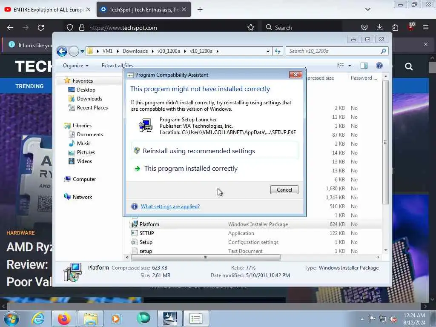Click the tracking protection shield icon
This screenshot has width=436, height=327.
[x=70, y=28]
